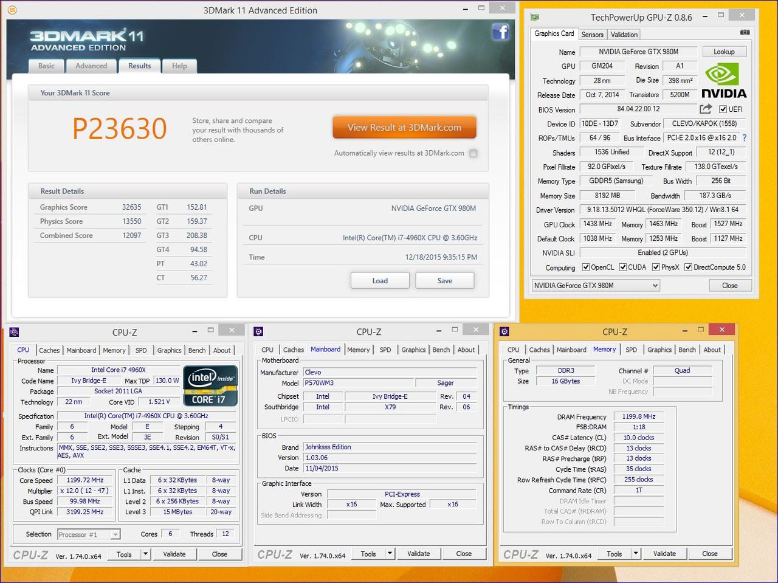
Task: Switch to the Advanced tab in 3DMark
Action: pos(91,66)
